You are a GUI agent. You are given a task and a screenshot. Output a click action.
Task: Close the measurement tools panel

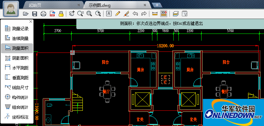[31, 21]
